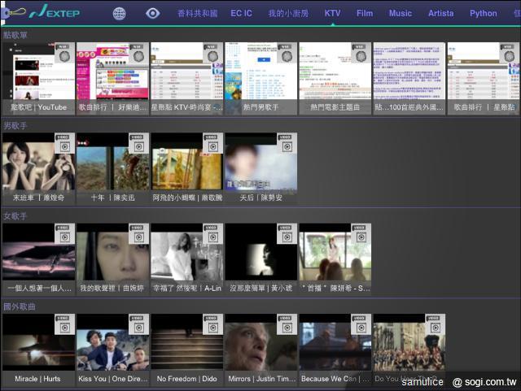Open the 熱門男歌手 page thumbnail

(260, 79)
